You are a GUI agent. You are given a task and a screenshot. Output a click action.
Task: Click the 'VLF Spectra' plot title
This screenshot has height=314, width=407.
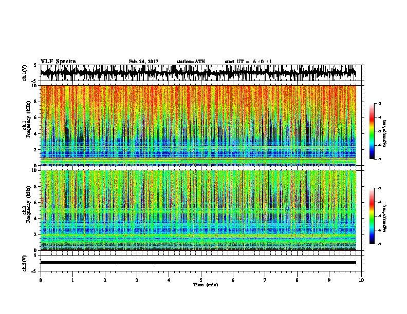58,61
